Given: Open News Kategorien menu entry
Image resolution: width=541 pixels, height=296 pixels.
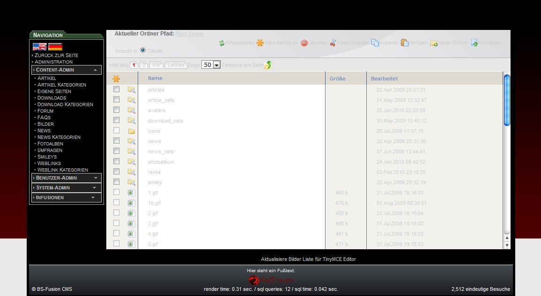Looking at the screenshot, I should click(x=59, y=137).
